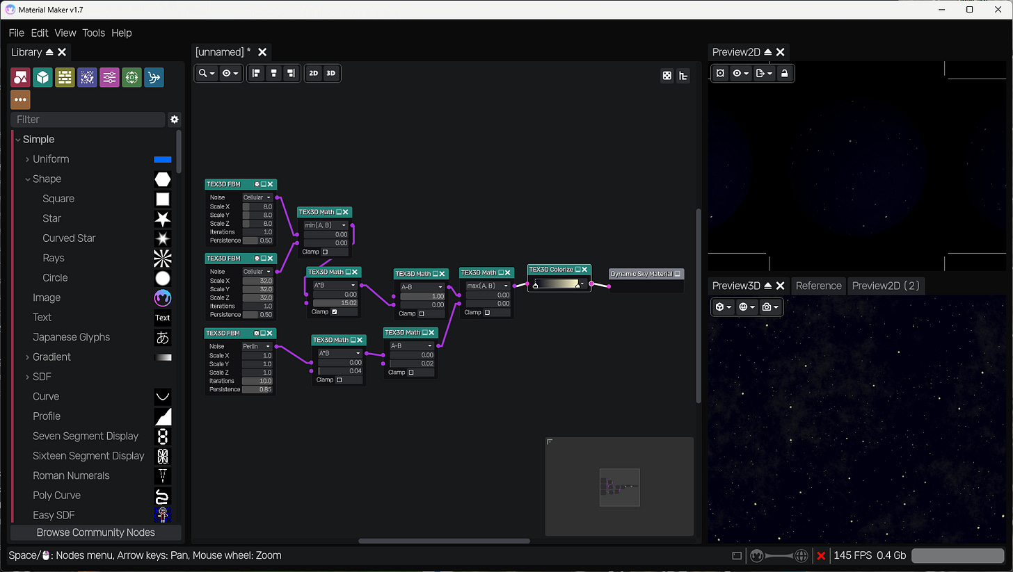Select the blue workflow library category icon

(x=154, y=77)
